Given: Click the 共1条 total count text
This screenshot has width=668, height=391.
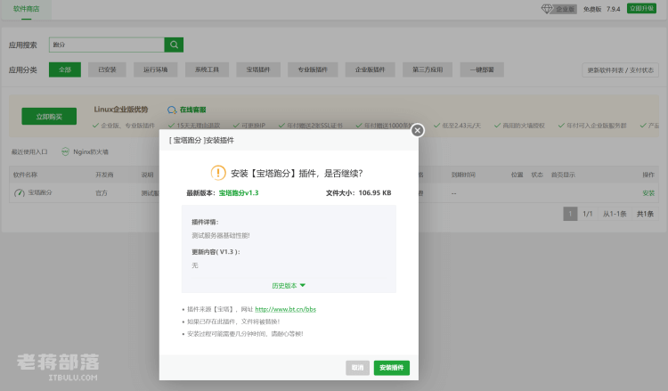Looking at the screenshot, I should tap(645, 214).
